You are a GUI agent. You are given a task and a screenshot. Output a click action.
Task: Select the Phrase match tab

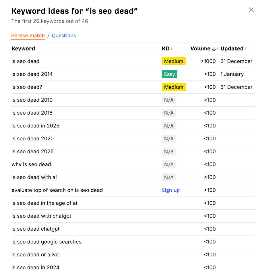click(x=28, y=35)
